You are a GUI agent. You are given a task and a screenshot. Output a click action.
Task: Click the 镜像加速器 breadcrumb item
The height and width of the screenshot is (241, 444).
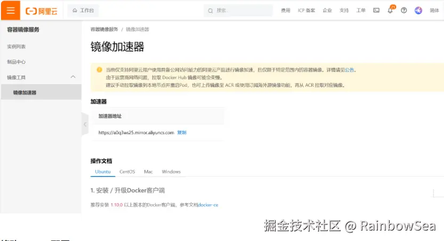(x=138, y=29)
